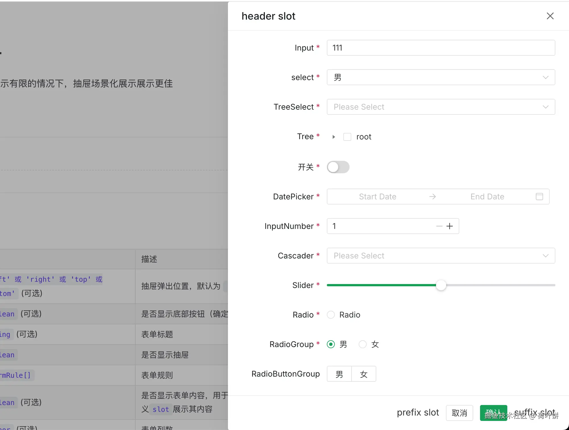
Task: Check the root tree checkbox
Action: point(347,137)
